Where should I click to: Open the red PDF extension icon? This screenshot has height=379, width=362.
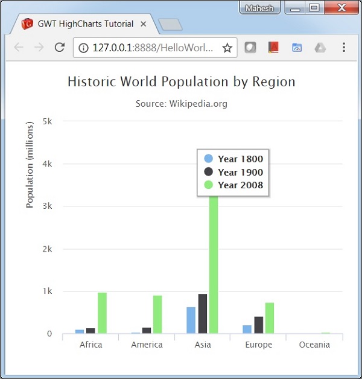273,48
